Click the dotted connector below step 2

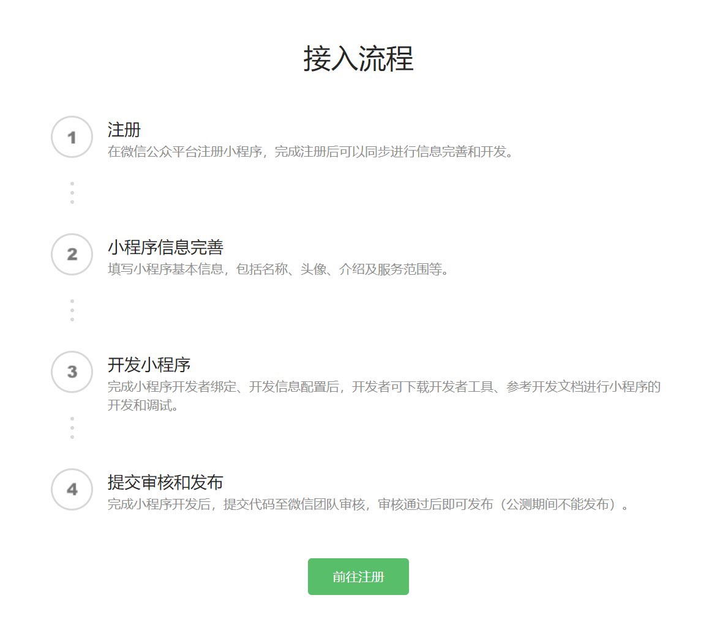click(72, 310)
